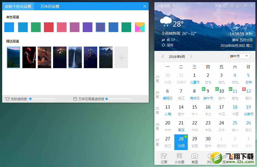The image size is (257, 167).
Task: Select the 皮肤个性化设置 tab
Action: [18, 6]
